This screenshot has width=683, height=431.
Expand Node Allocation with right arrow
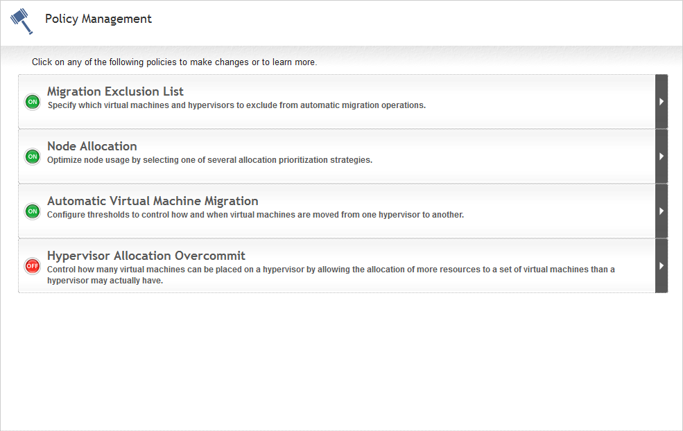662,157
